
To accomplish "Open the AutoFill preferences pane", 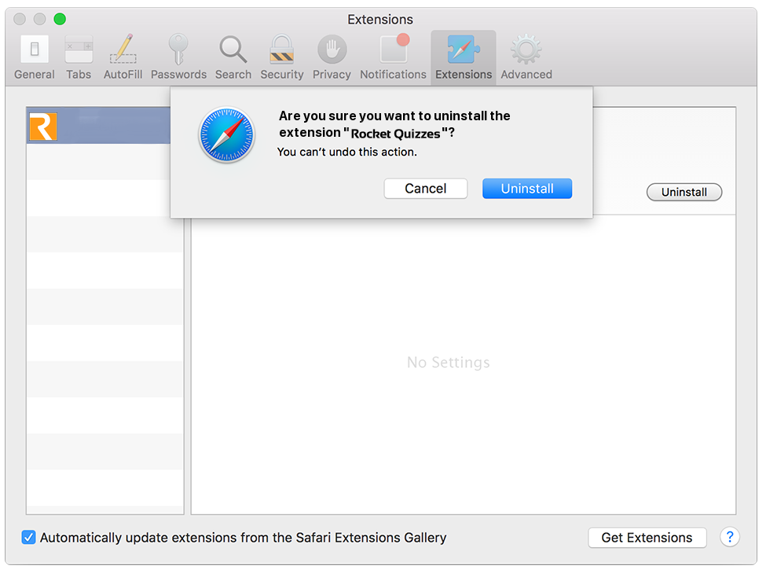I will pyautogui.click(x=123, y=57).
